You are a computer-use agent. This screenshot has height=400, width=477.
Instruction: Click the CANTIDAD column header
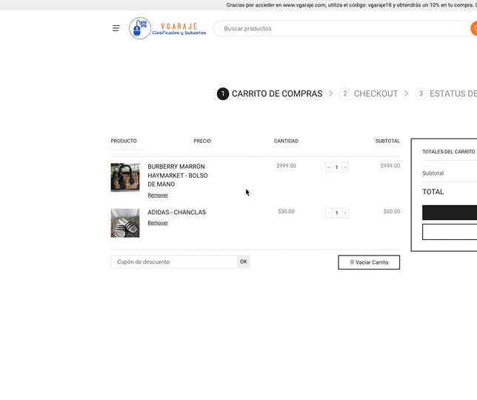click(286, 141)
